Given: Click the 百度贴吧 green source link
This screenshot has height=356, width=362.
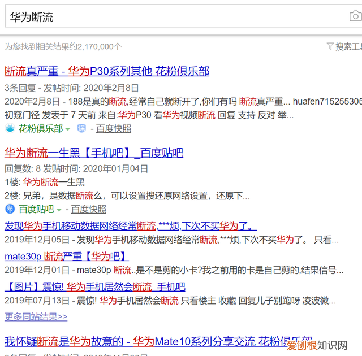Looking at the screenshot, I should [36, 209].
